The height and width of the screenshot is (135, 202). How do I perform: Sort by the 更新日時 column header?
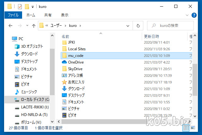click(151, 37)
